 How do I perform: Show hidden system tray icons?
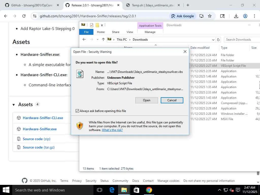point(219,190)
